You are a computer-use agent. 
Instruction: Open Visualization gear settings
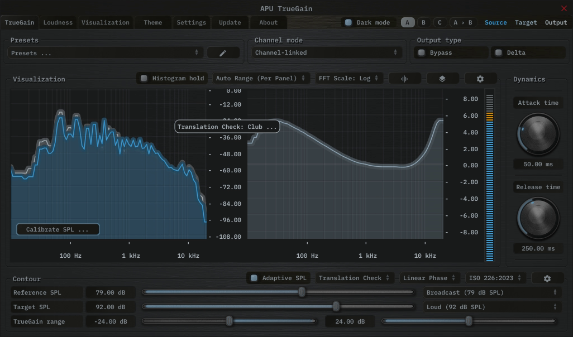point(480,79)
